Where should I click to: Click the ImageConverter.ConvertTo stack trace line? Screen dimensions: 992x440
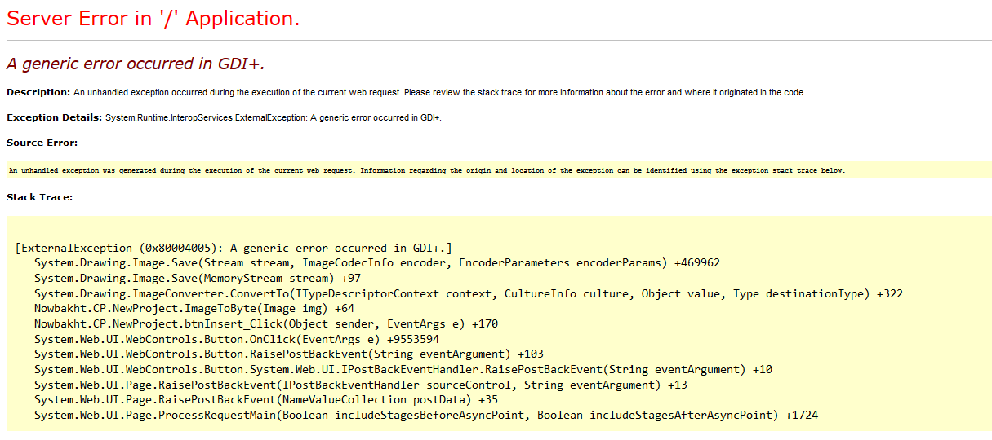coord(468,293)
